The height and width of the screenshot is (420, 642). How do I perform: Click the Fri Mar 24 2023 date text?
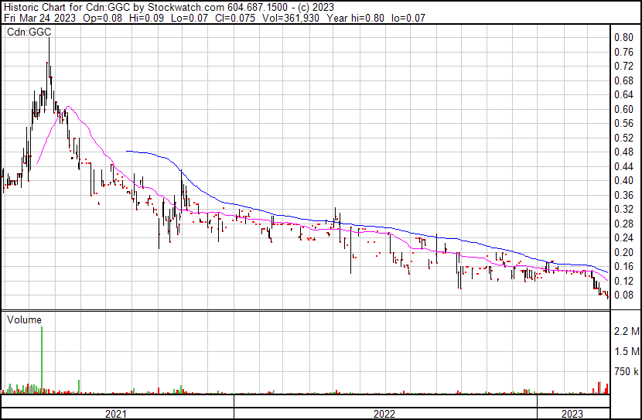(38, 18)
